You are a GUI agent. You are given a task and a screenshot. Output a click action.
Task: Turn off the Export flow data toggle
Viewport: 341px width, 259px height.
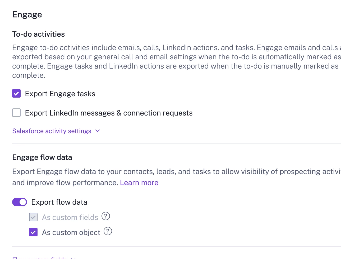20,202
